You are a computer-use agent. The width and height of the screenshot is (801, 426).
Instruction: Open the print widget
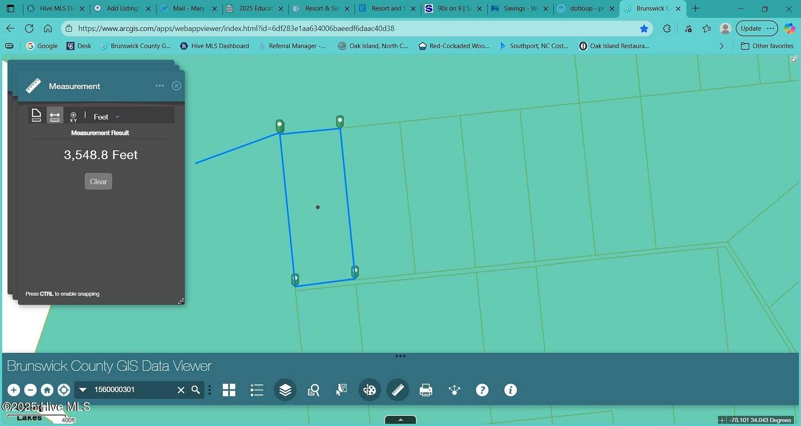(x=426, y=390)
